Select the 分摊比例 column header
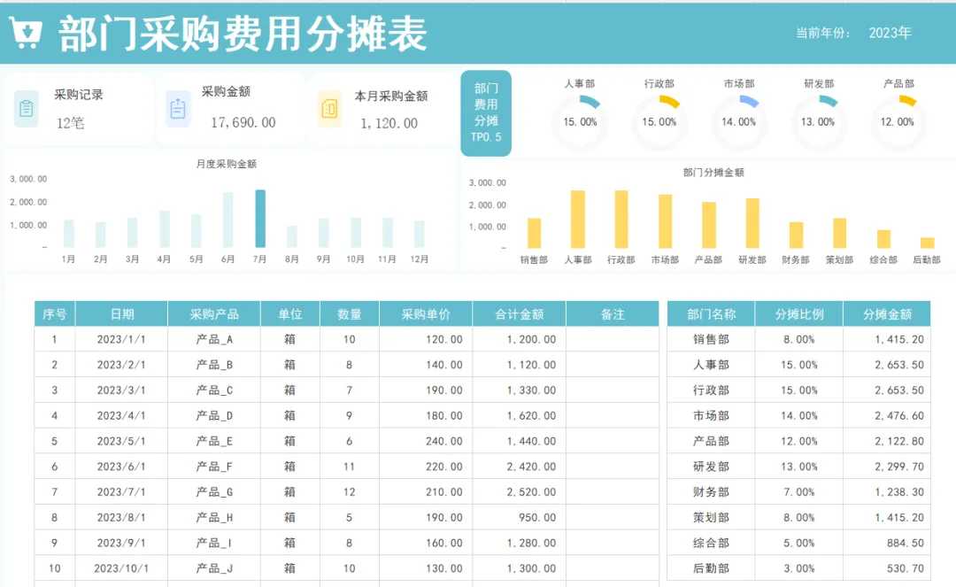 [798, 314]
